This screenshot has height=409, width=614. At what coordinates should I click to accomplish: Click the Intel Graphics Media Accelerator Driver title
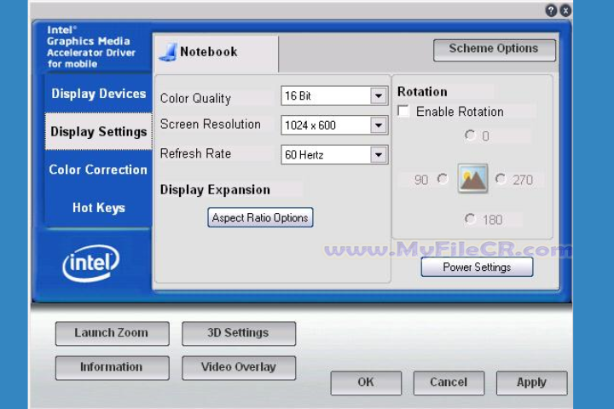coord(91,47)
